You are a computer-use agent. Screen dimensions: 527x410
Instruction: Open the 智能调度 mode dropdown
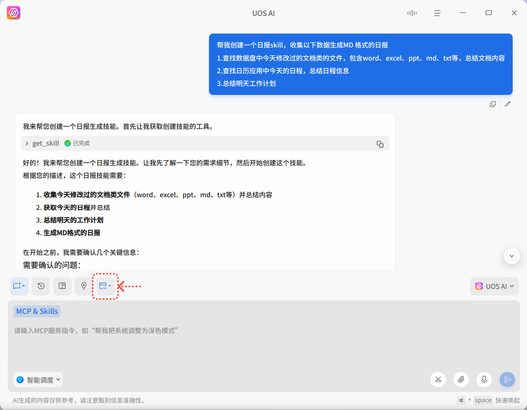pos(38,379)
